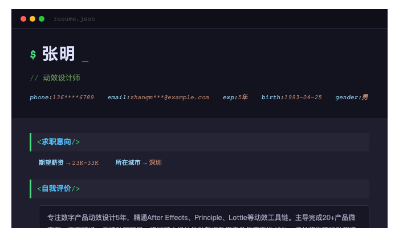Click the green dollar prompt symbol

point(33,55)
